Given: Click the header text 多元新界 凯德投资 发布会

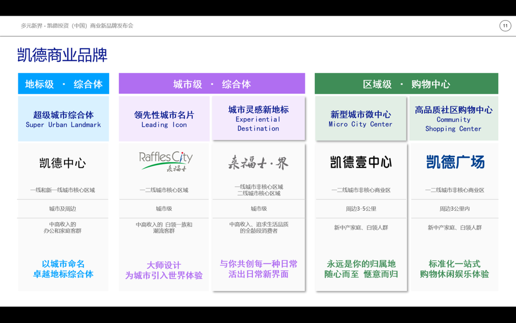Looking at the screenshot, I should 77,26.
